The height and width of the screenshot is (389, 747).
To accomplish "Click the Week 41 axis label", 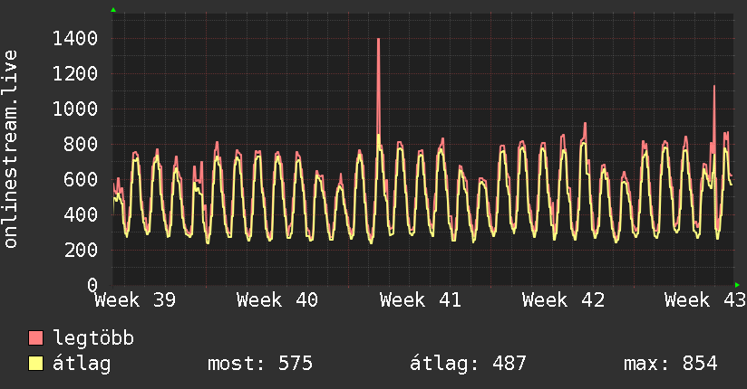I will (421, 300).
